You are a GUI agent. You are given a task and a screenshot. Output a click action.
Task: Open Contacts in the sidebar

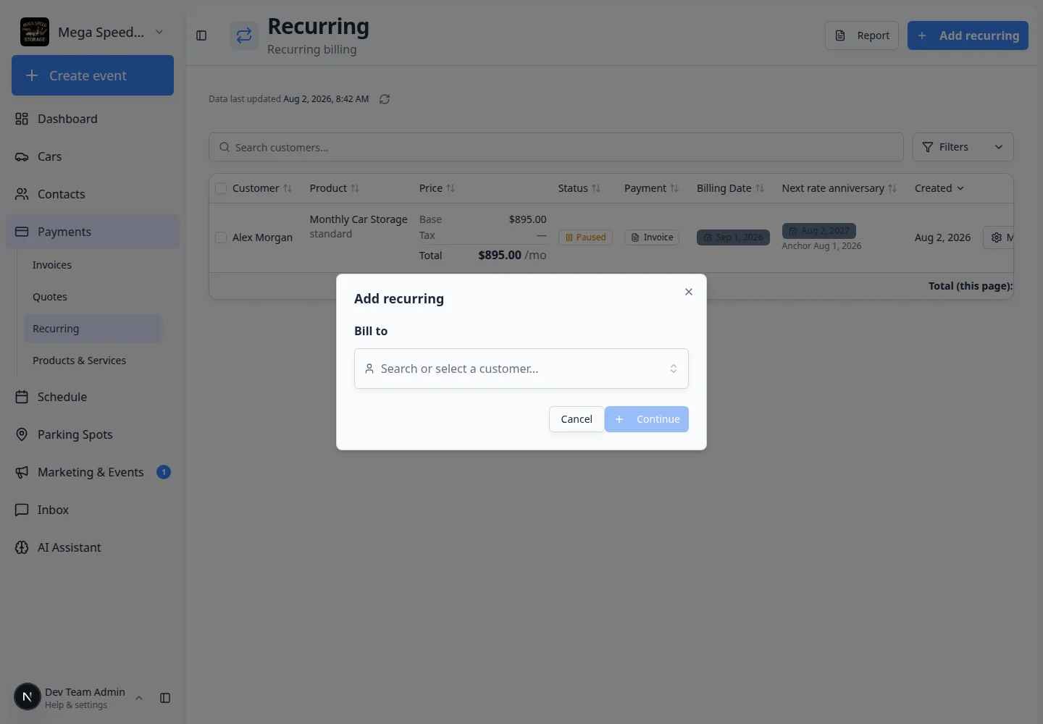pos(93,194)
